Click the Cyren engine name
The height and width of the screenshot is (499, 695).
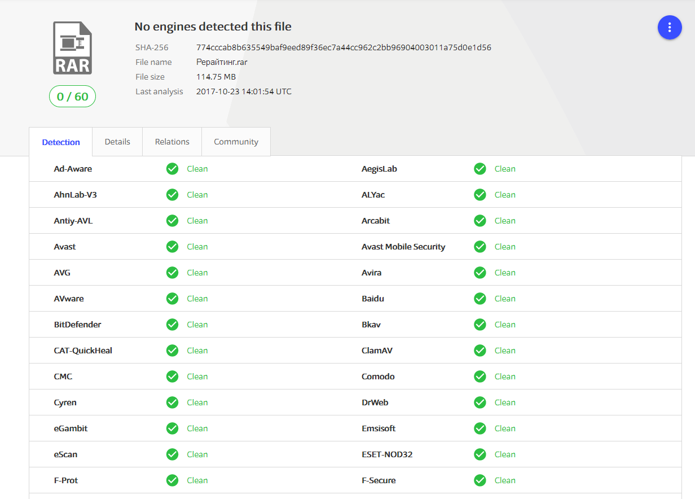(65, 402)
